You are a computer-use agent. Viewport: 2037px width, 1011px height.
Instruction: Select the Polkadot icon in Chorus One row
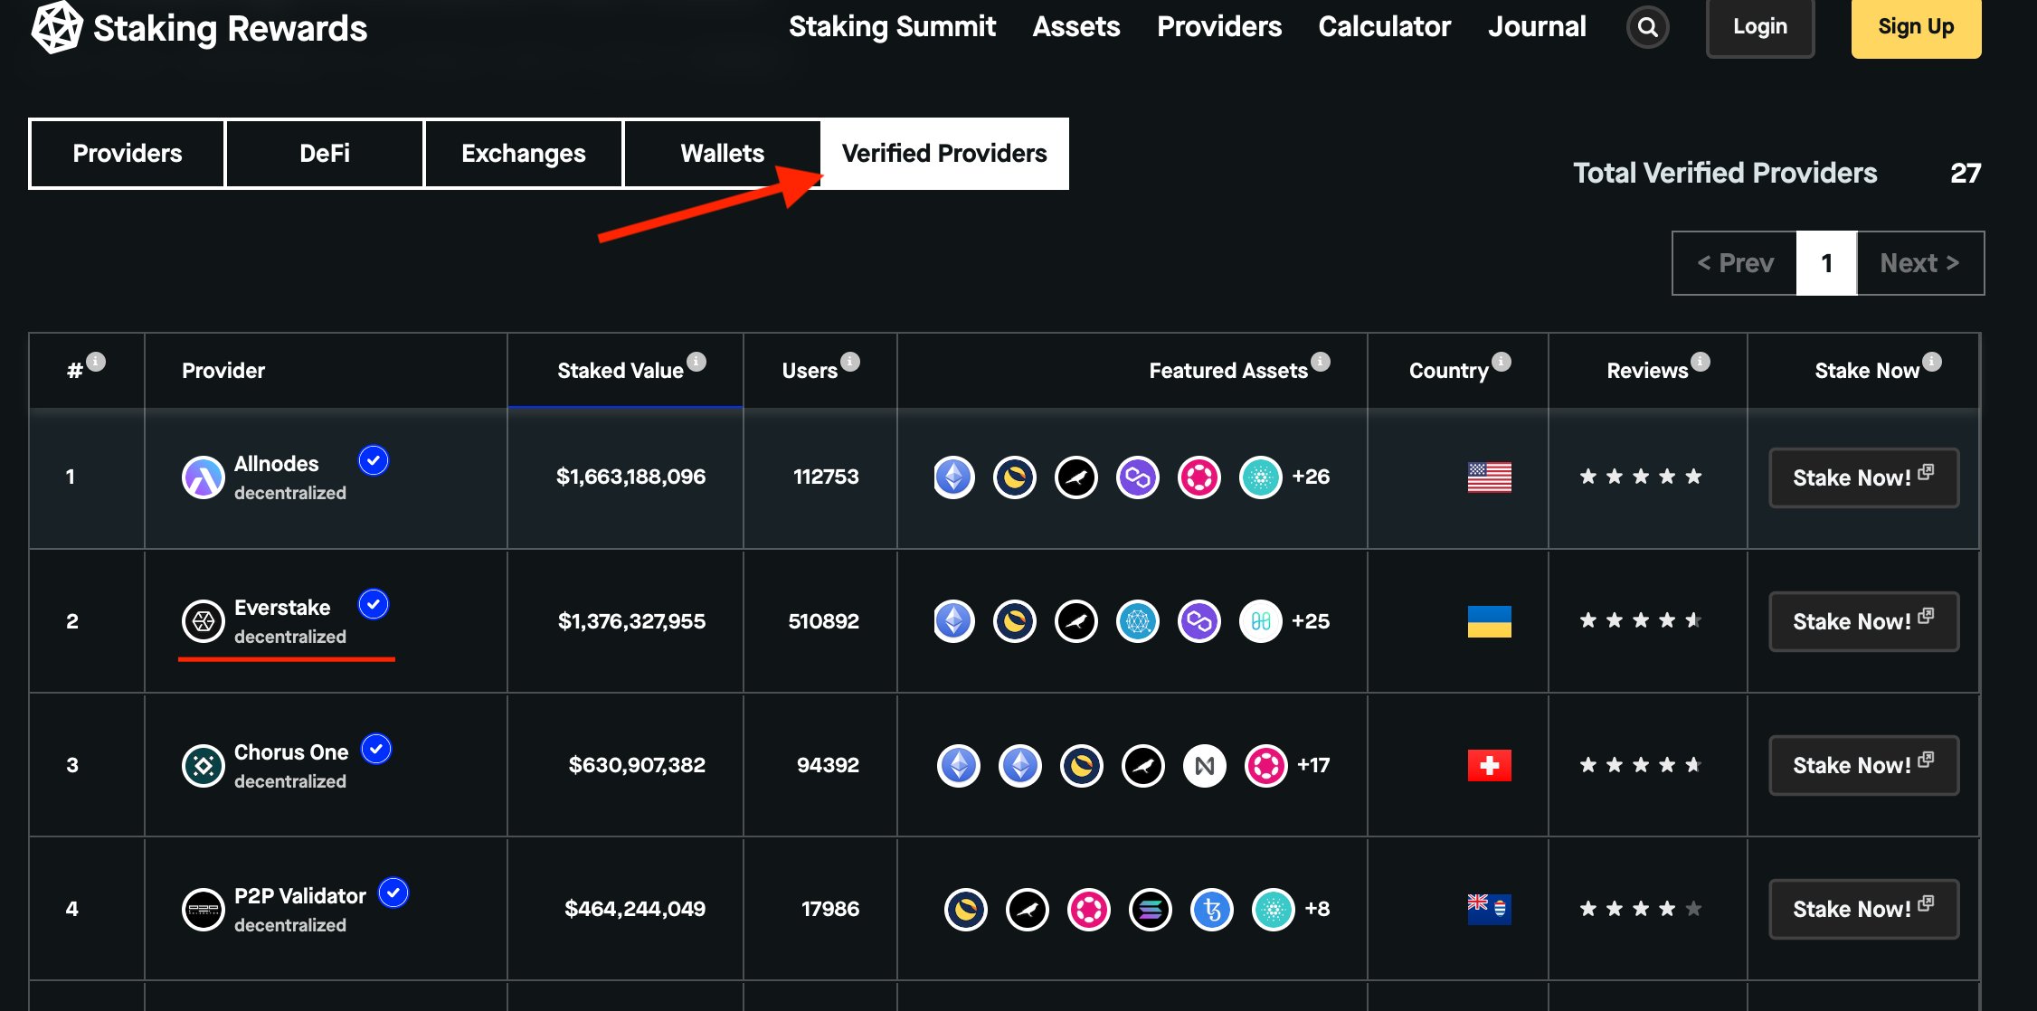[1265, 764]
